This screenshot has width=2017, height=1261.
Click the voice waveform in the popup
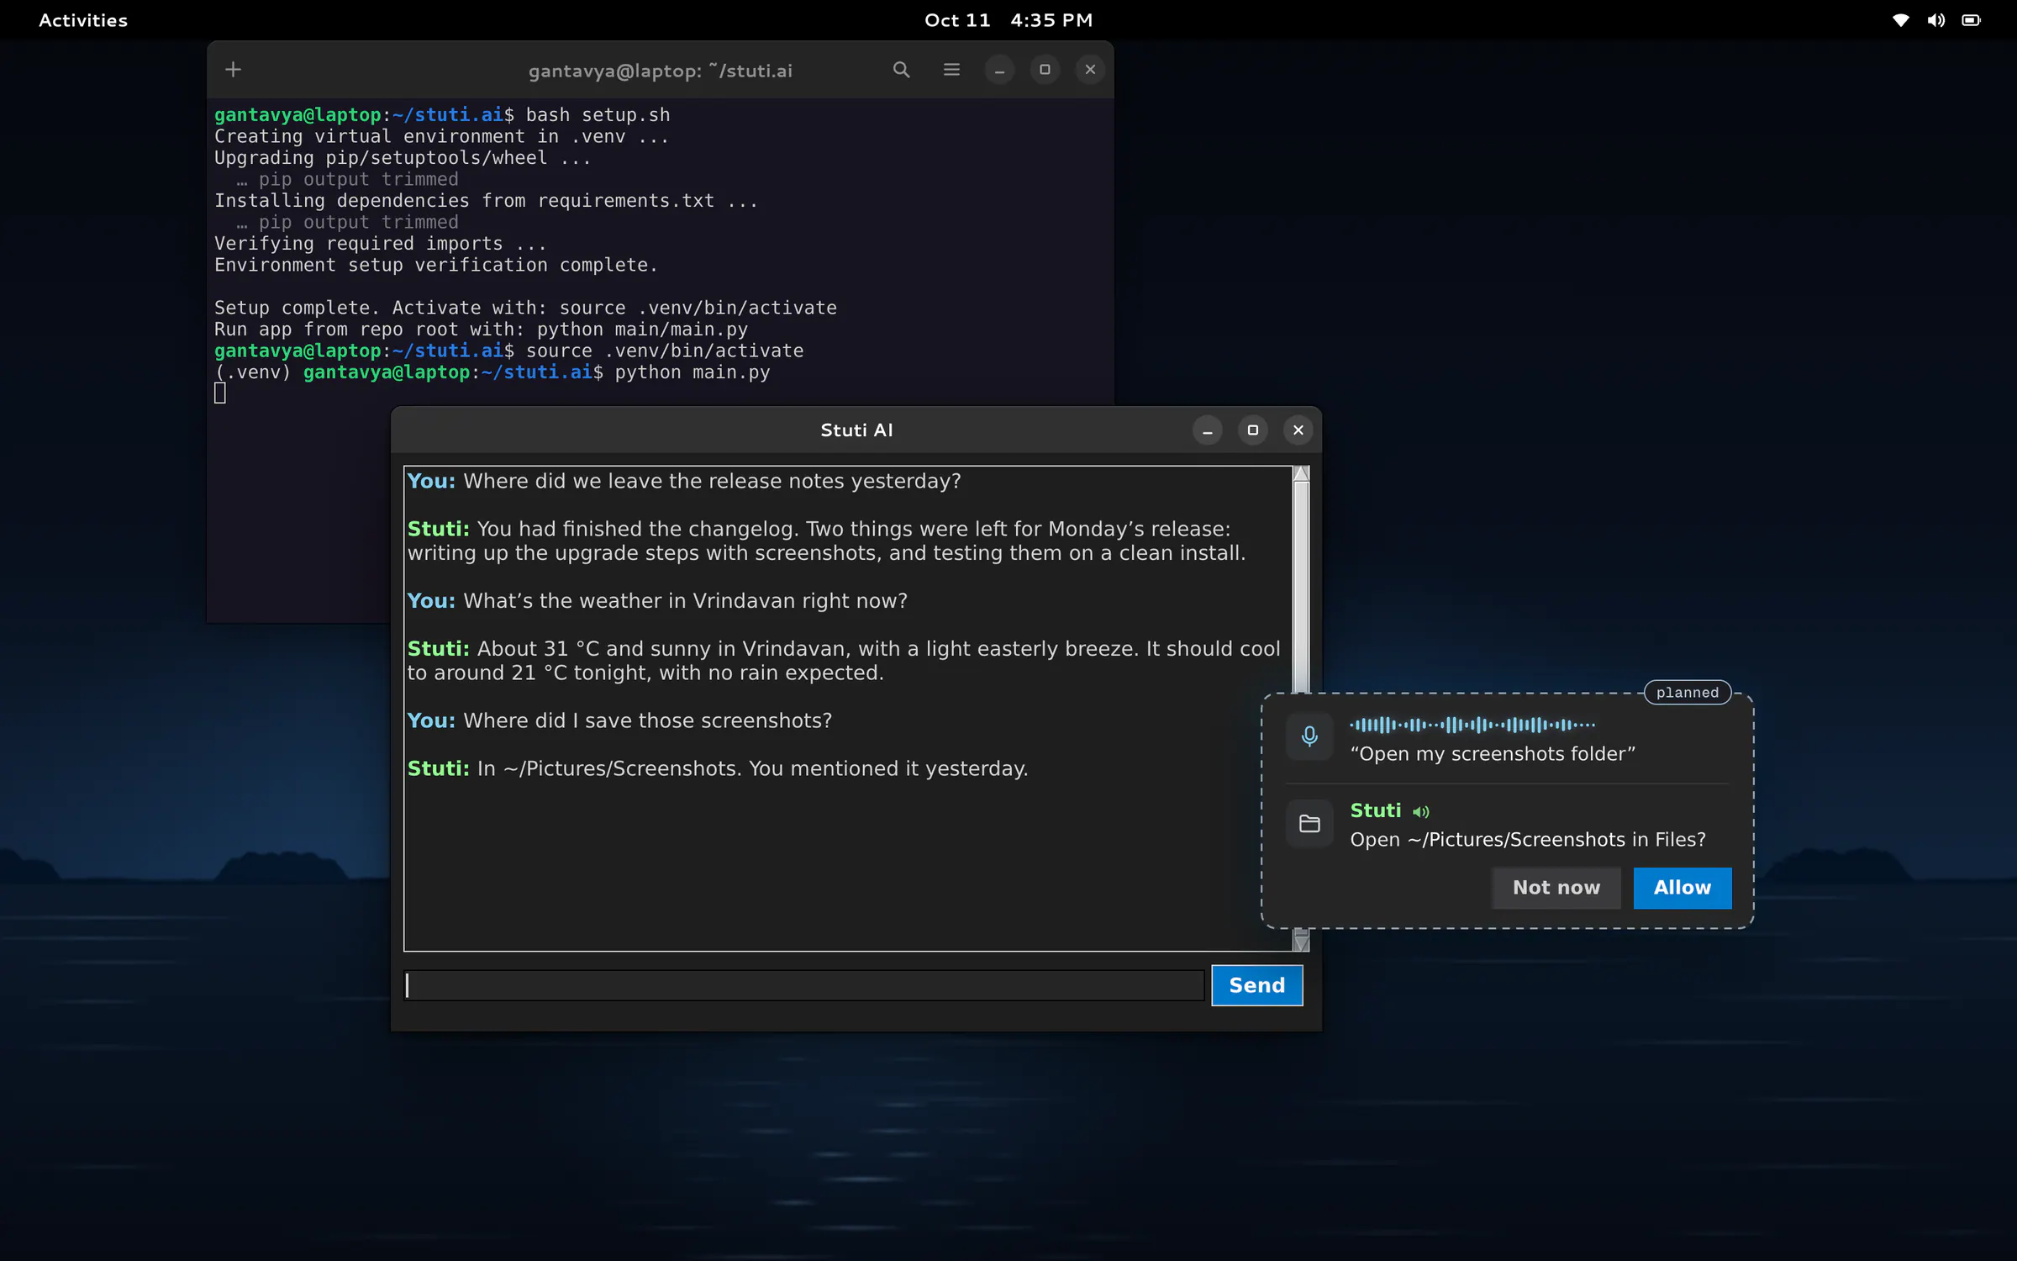pyautogui.click(x=1472, y=725)
